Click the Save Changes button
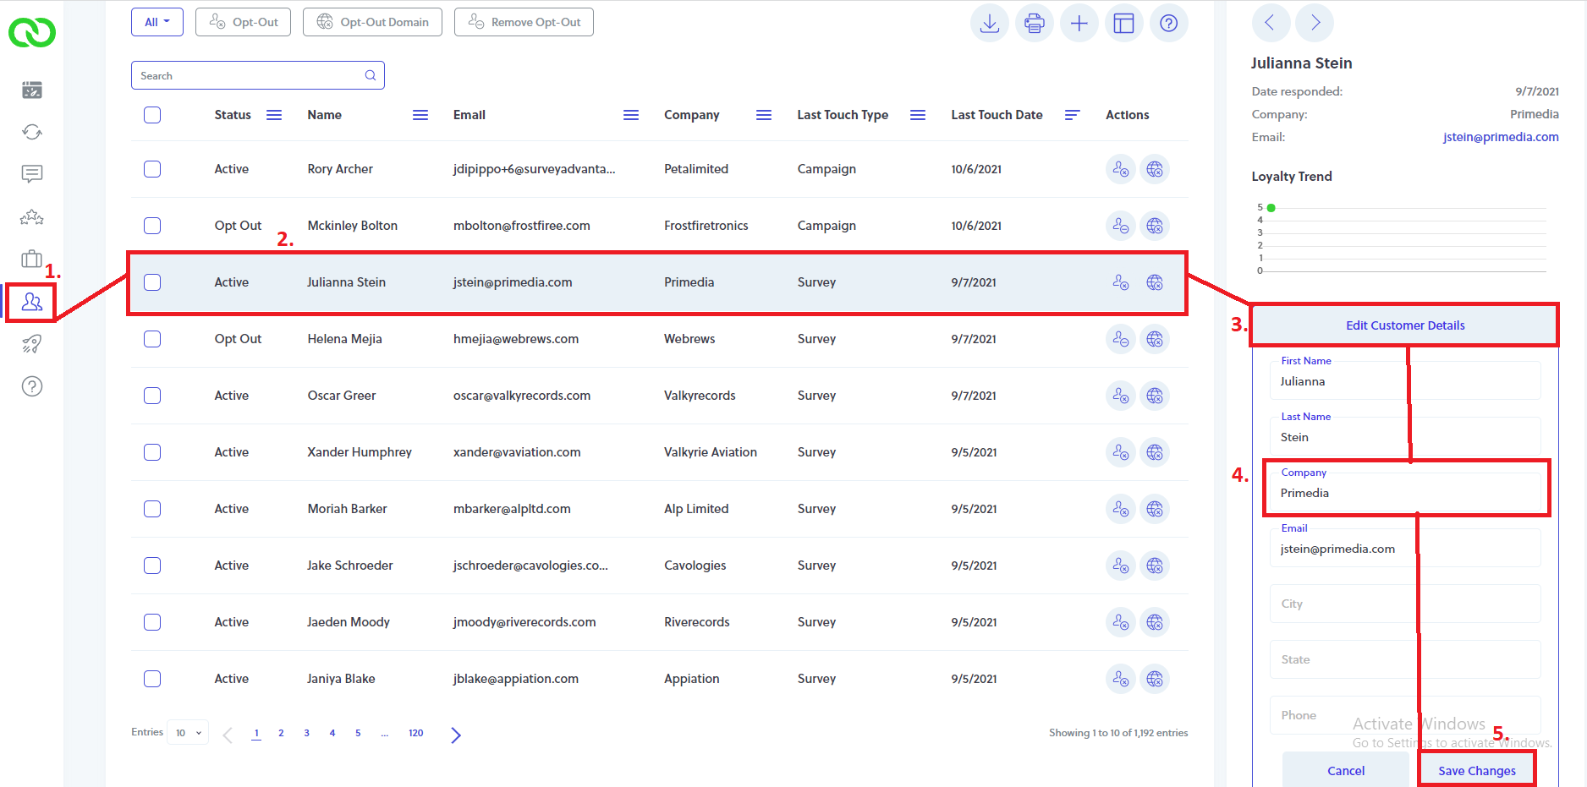Screen dimensions: 1587x787 click(x=1477, y=770)
